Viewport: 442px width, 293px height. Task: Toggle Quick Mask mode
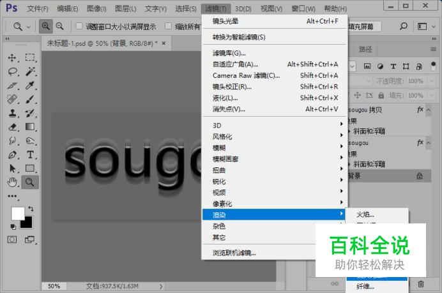click(12, 240)
